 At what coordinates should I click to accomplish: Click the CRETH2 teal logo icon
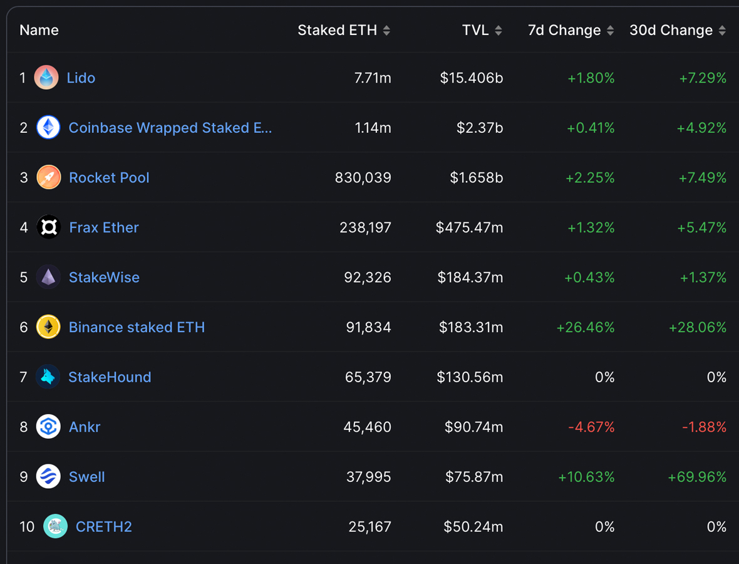[55, 526]
